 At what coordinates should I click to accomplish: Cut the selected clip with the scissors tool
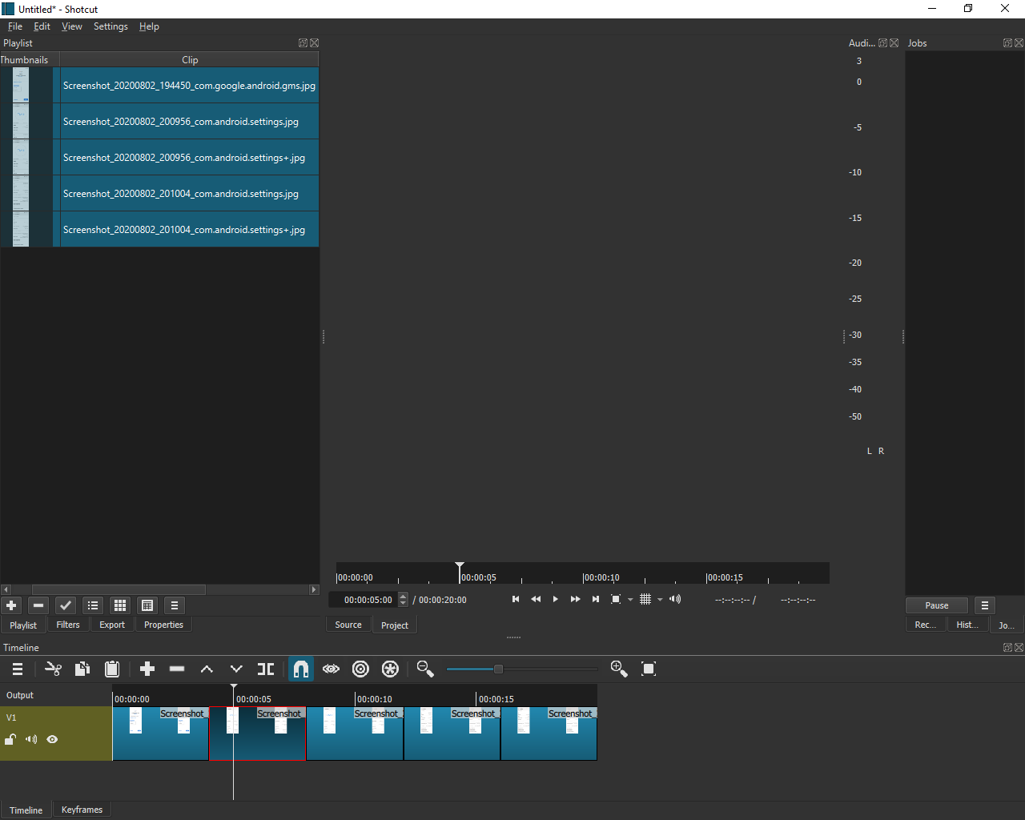[x=54, y=669]
